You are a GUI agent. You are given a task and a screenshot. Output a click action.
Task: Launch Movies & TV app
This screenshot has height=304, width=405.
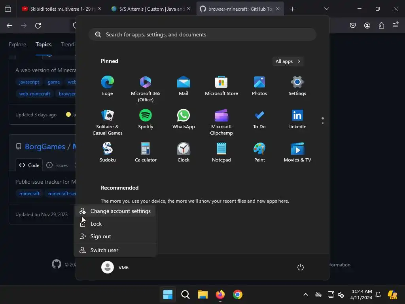tap(297, 152)
